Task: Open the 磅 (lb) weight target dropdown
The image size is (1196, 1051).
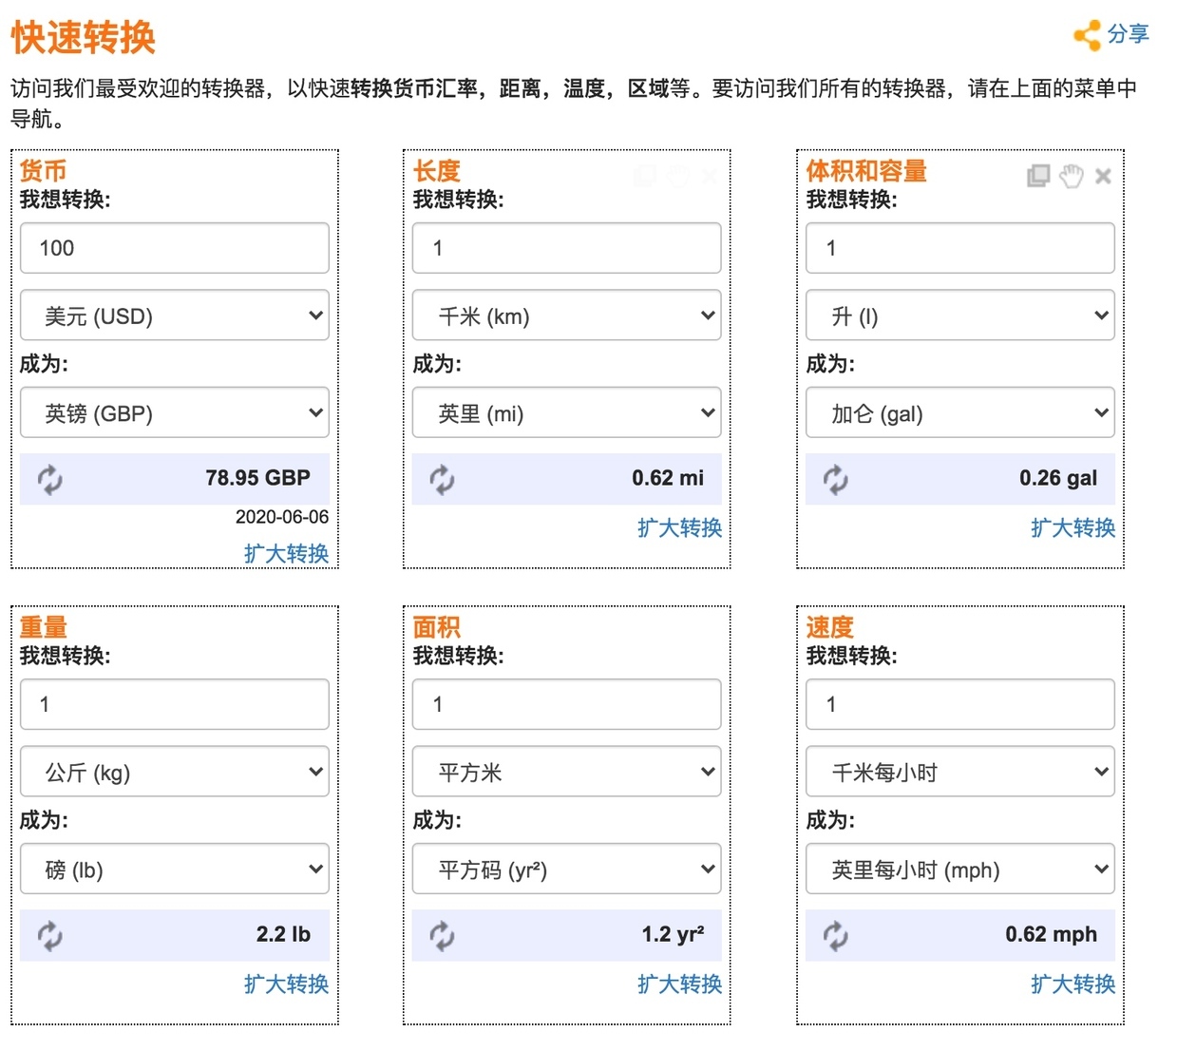Action: pyautogui.click(x=175, y=869)
